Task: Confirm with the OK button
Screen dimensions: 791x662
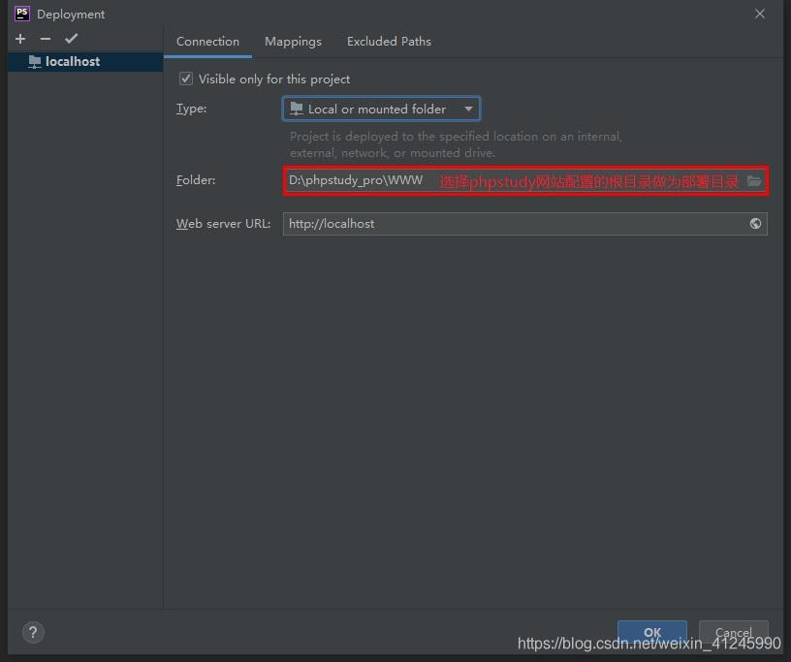Action: pos(651,632)
